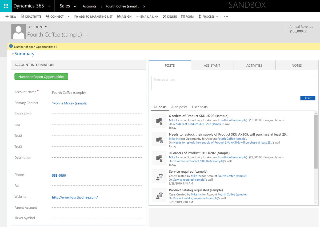This screenshot has width=320, height=227.
Task: Open the fourthcoffee.com website link
Action: [x=75, y=197]
